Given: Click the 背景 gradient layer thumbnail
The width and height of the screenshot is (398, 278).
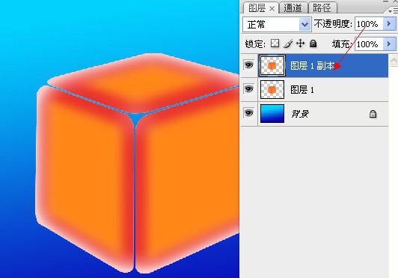Looking at the screenshot, I should pos(272,113).
